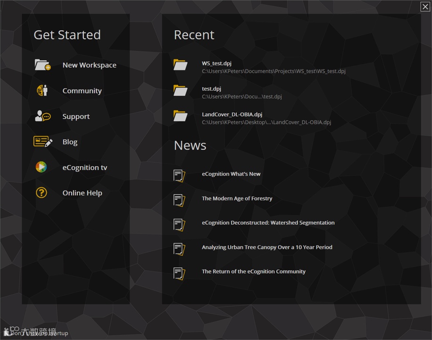Click the eCognition tv play icon

click(x=42, y=167)
